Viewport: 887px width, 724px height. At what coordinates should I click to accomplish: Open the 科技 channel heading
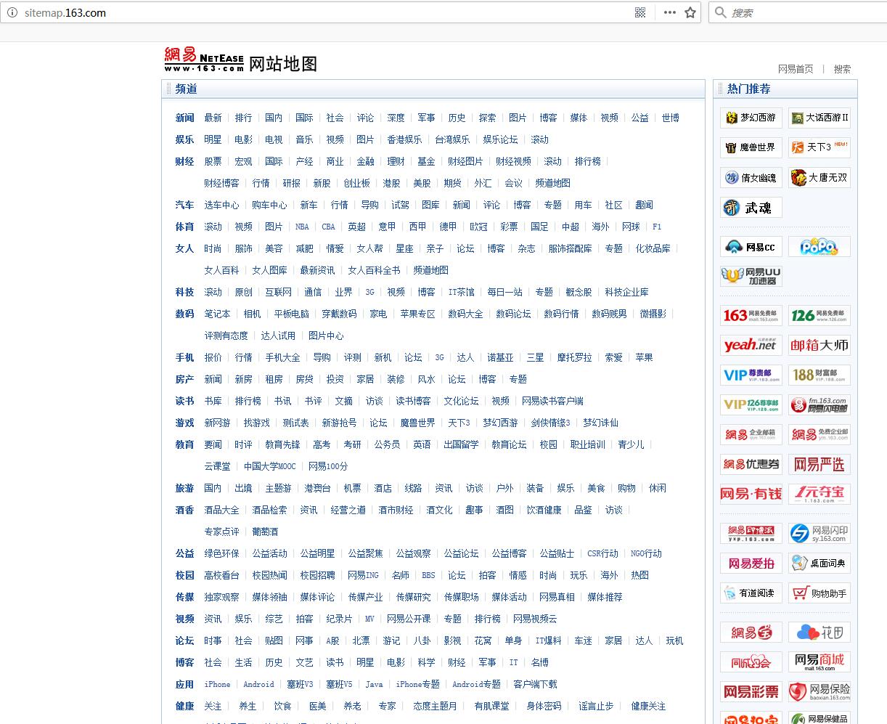pyautogui.click(x=184, y=292)
